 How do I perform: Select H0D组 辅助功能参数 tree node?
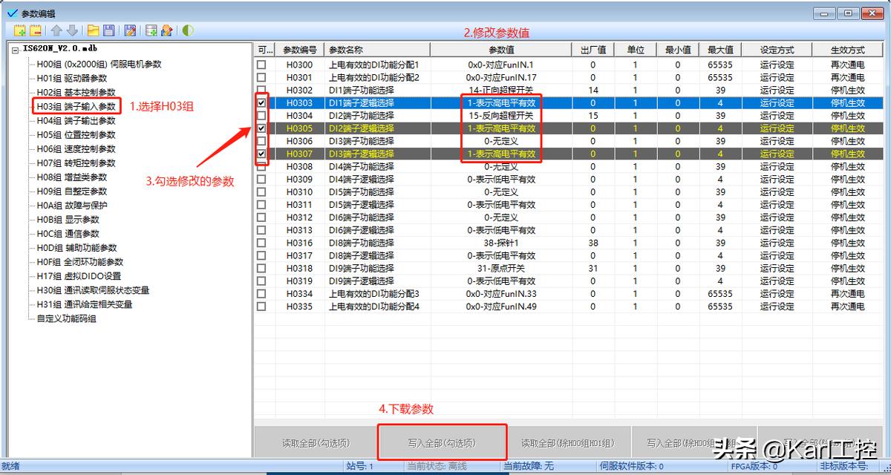point(76,247)
